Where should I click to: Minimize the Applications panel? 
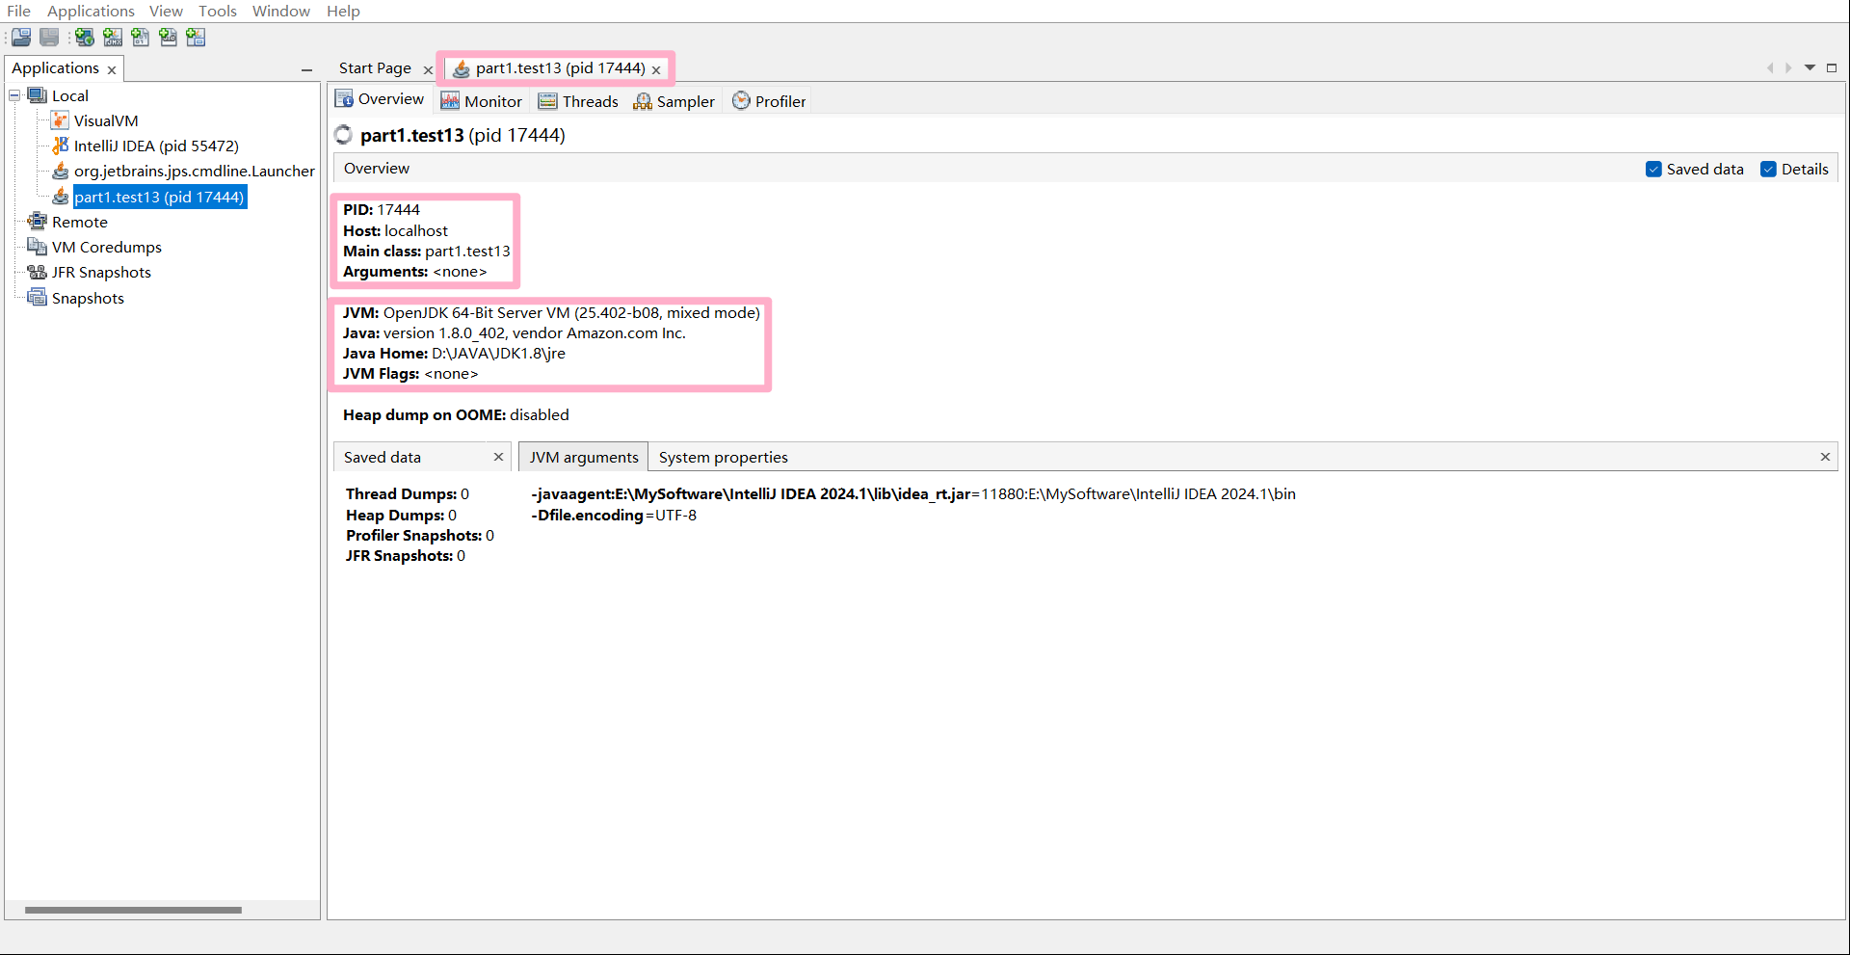(x=306, y=69)
